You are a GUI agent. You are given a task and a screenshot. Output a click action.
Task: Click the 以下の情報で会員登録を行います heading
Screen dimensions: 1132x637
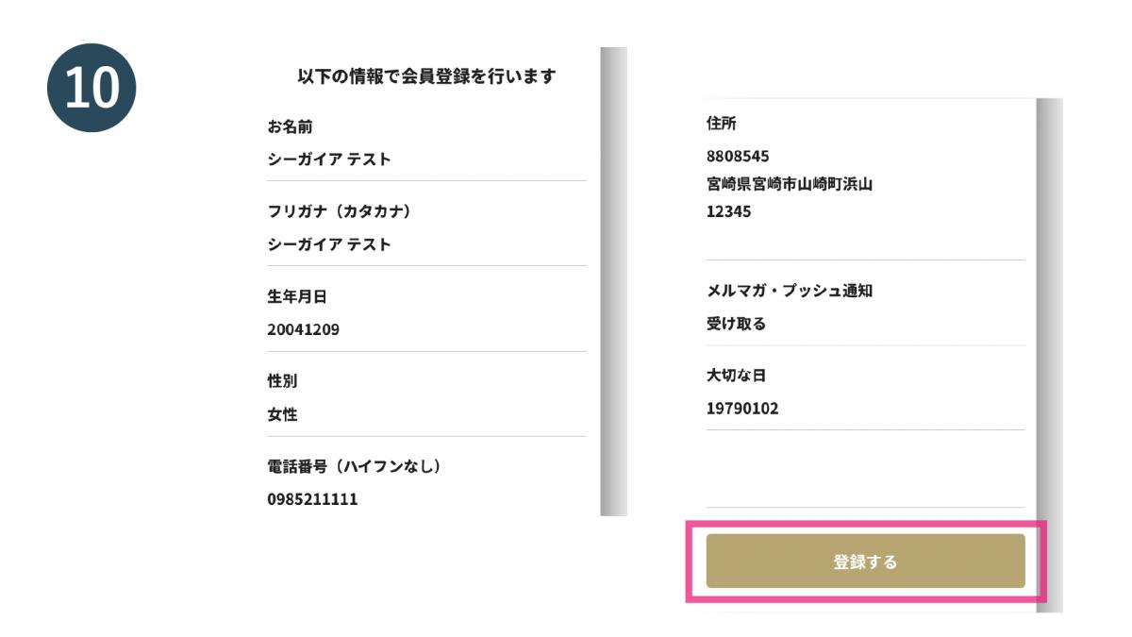(x=425, y=77)
